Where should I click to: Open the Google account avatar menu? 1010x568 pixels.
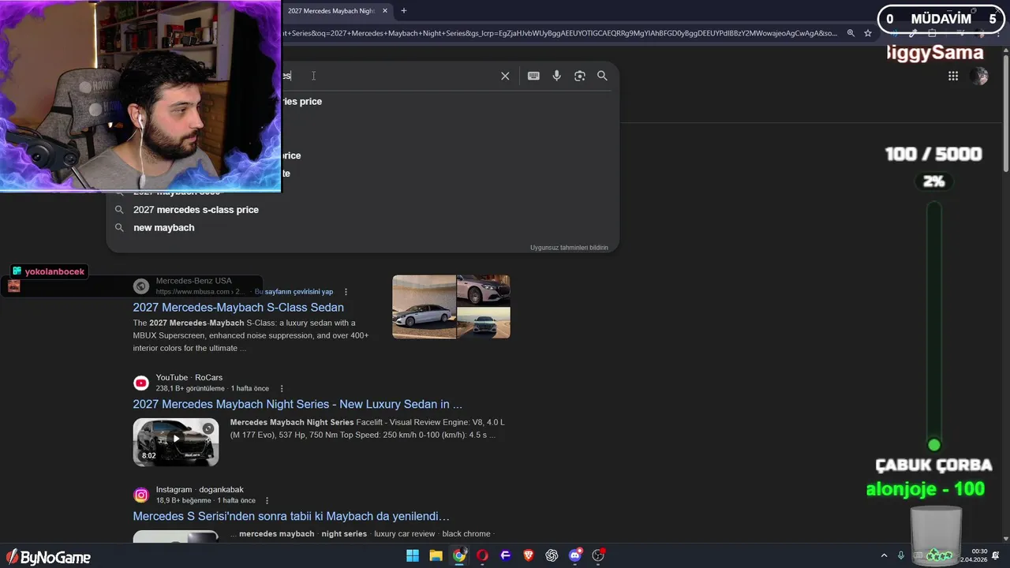tap(979, 76)
